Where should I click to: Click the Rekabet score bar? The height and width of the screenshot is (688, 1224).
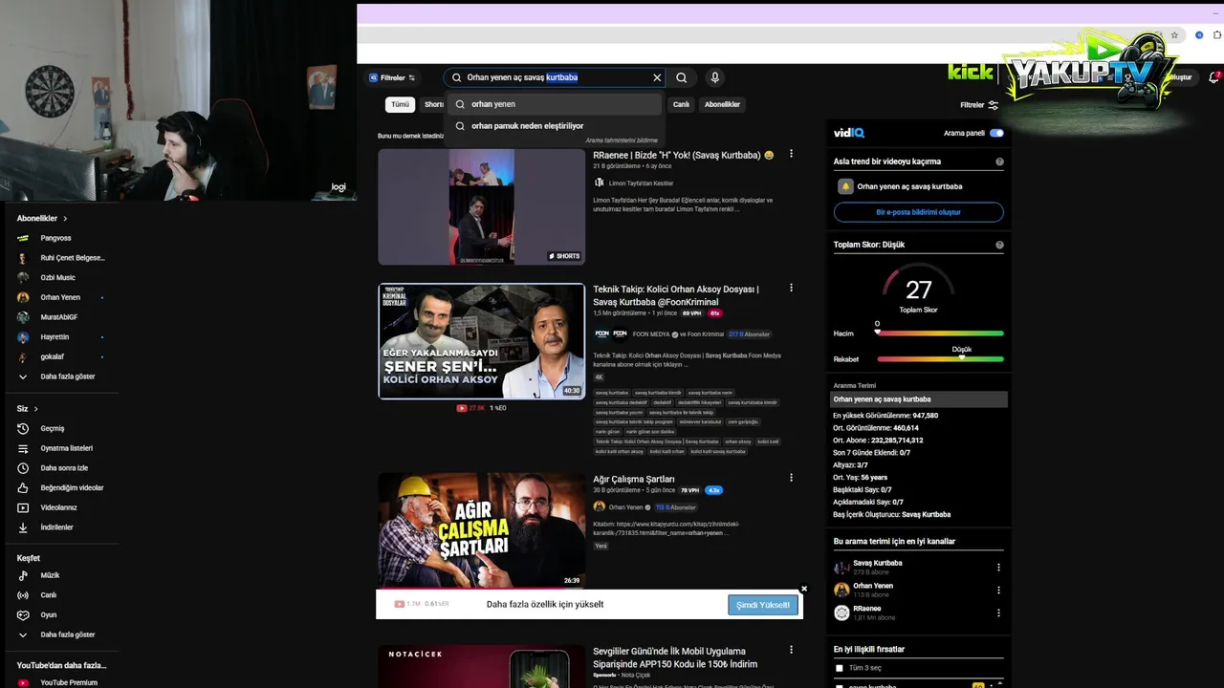click(x=940, y=359)
